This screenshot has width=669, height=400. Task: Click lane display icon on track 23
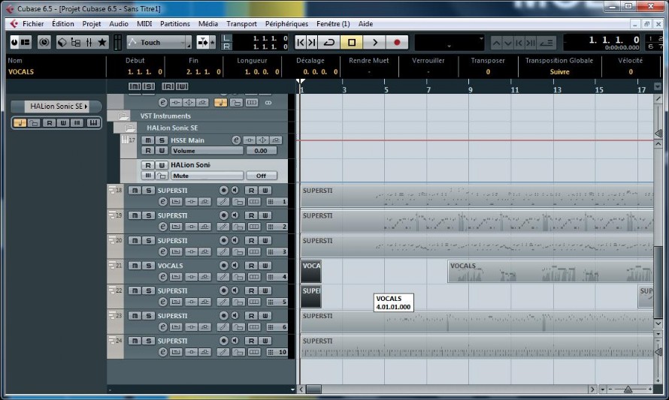click(x=254, y=326)
